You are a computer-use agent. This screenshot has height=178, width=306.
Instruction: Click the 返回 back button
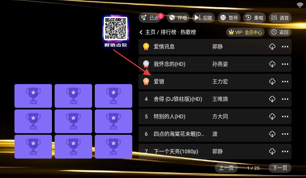280,32
